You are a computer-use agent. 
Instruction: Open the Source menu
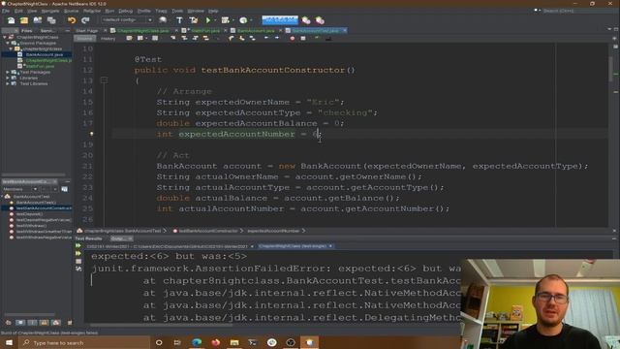click(x=71, y=11)
